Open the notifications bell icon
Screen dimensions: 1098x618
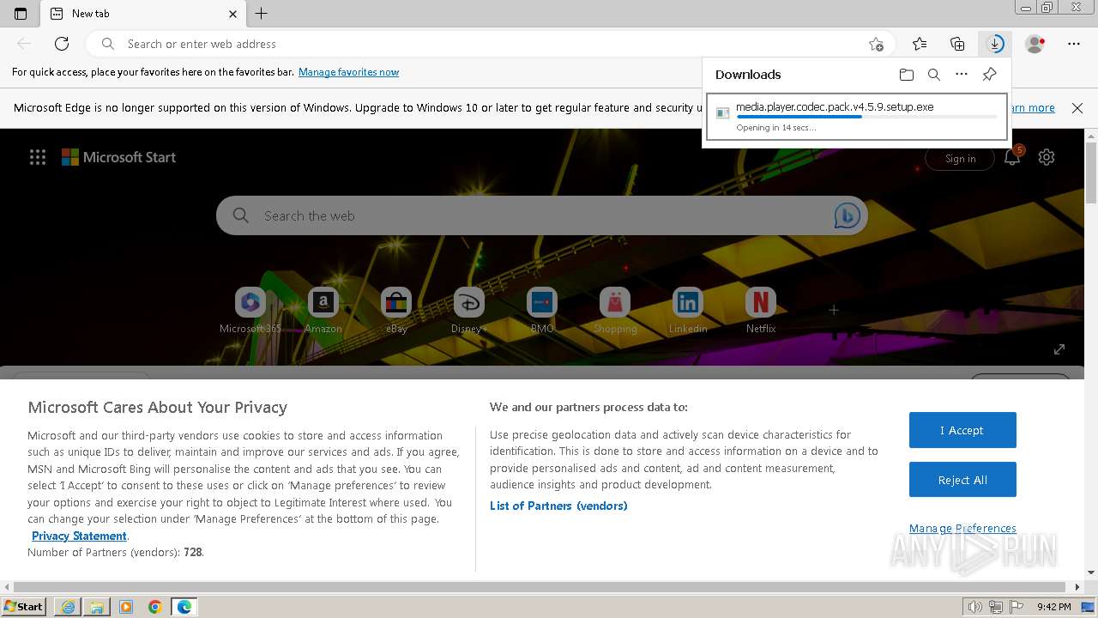point(1012,158)
